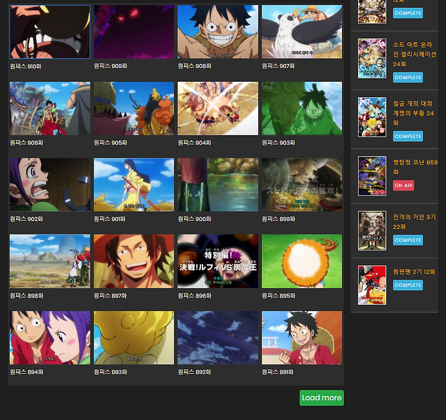Open the 원피스 894화 episode thumbnail
The image size is (446, 420).
click(50, 338)
